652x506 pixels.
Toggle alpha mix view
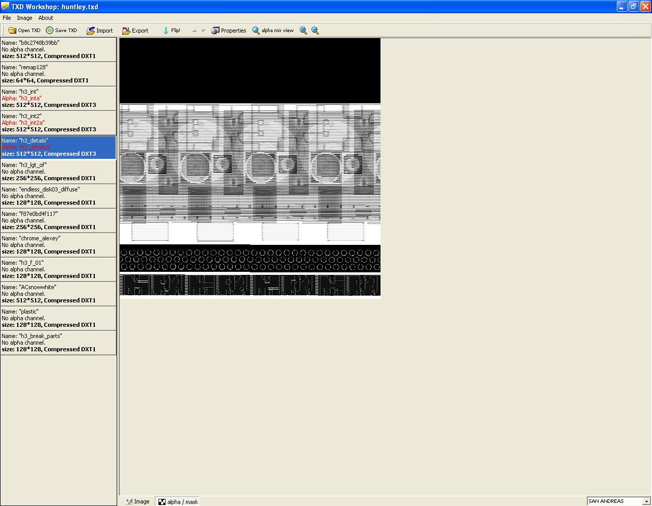[273, 31]
